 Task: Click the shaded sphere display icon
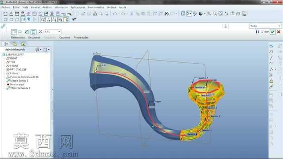click(x=201, y=14)
